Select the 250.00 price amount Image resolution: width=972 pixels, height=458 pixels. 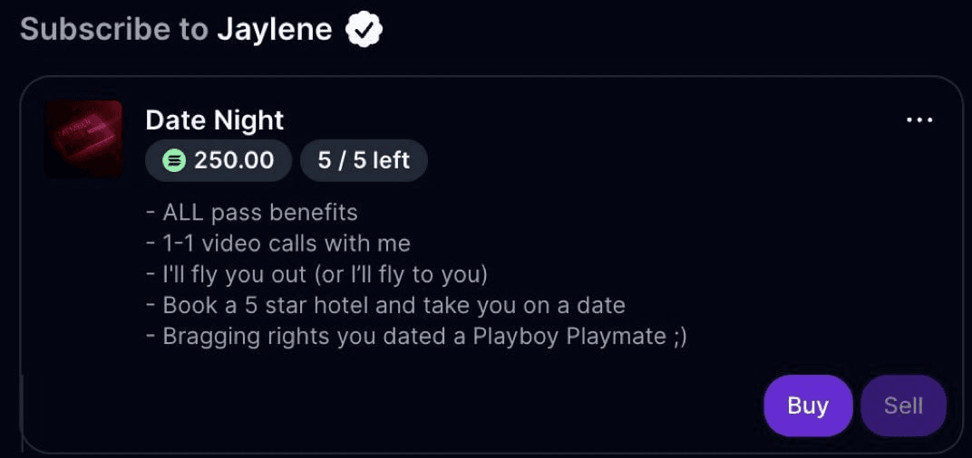[x=234, y=161]
